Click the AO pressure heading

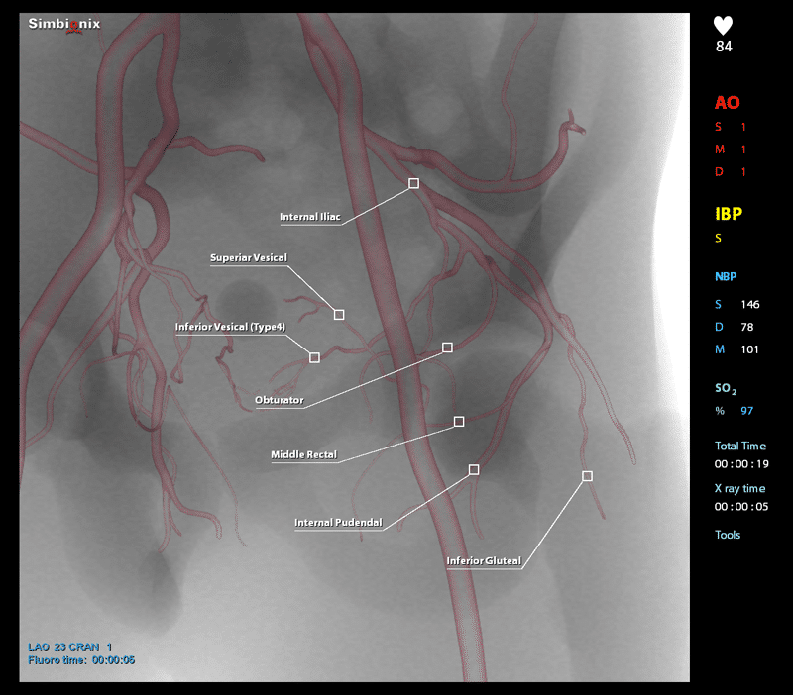[x=728, y=103]
